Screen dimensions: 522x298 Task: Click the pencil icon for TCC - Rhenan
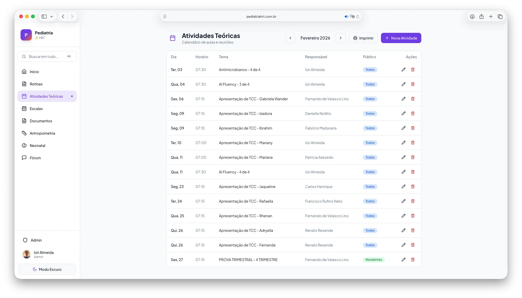[x=404, y=216]
